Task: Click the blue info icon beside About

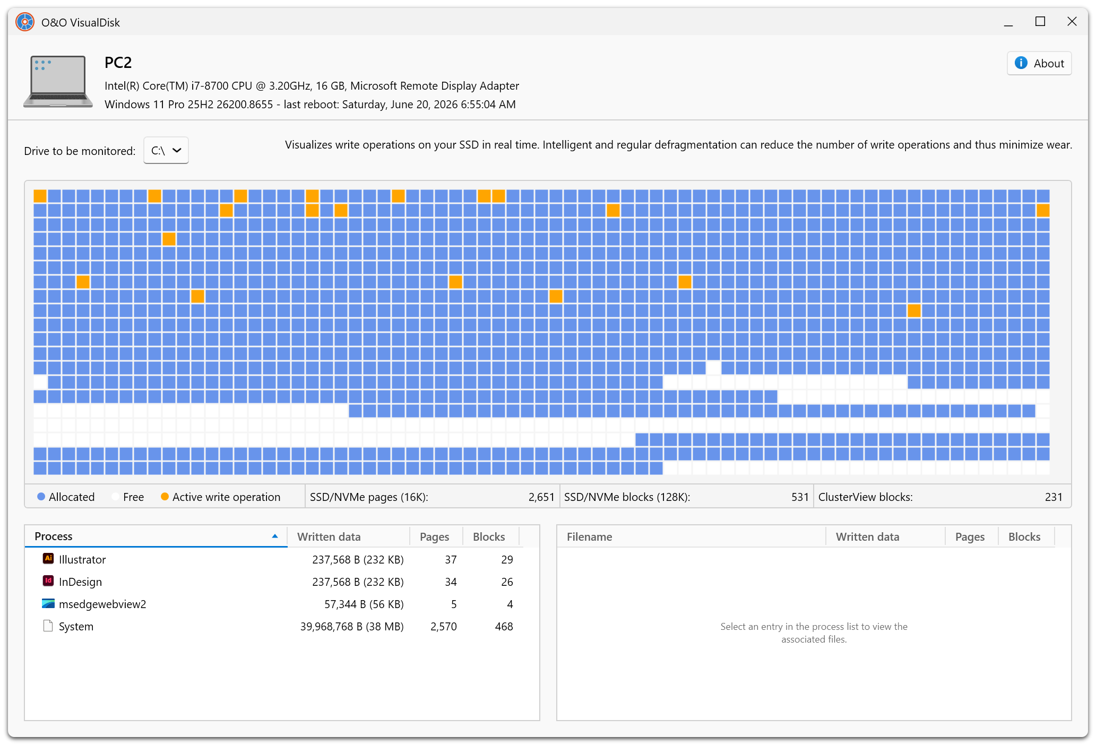Action: [1021, 63]
